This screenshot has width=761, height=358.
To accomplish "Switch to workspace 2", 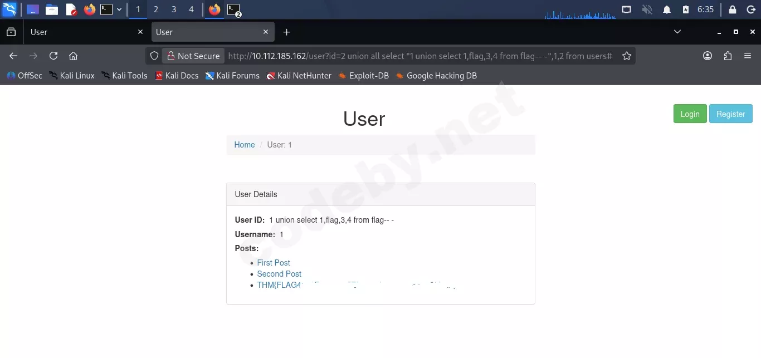I will [x=155, y=9].
